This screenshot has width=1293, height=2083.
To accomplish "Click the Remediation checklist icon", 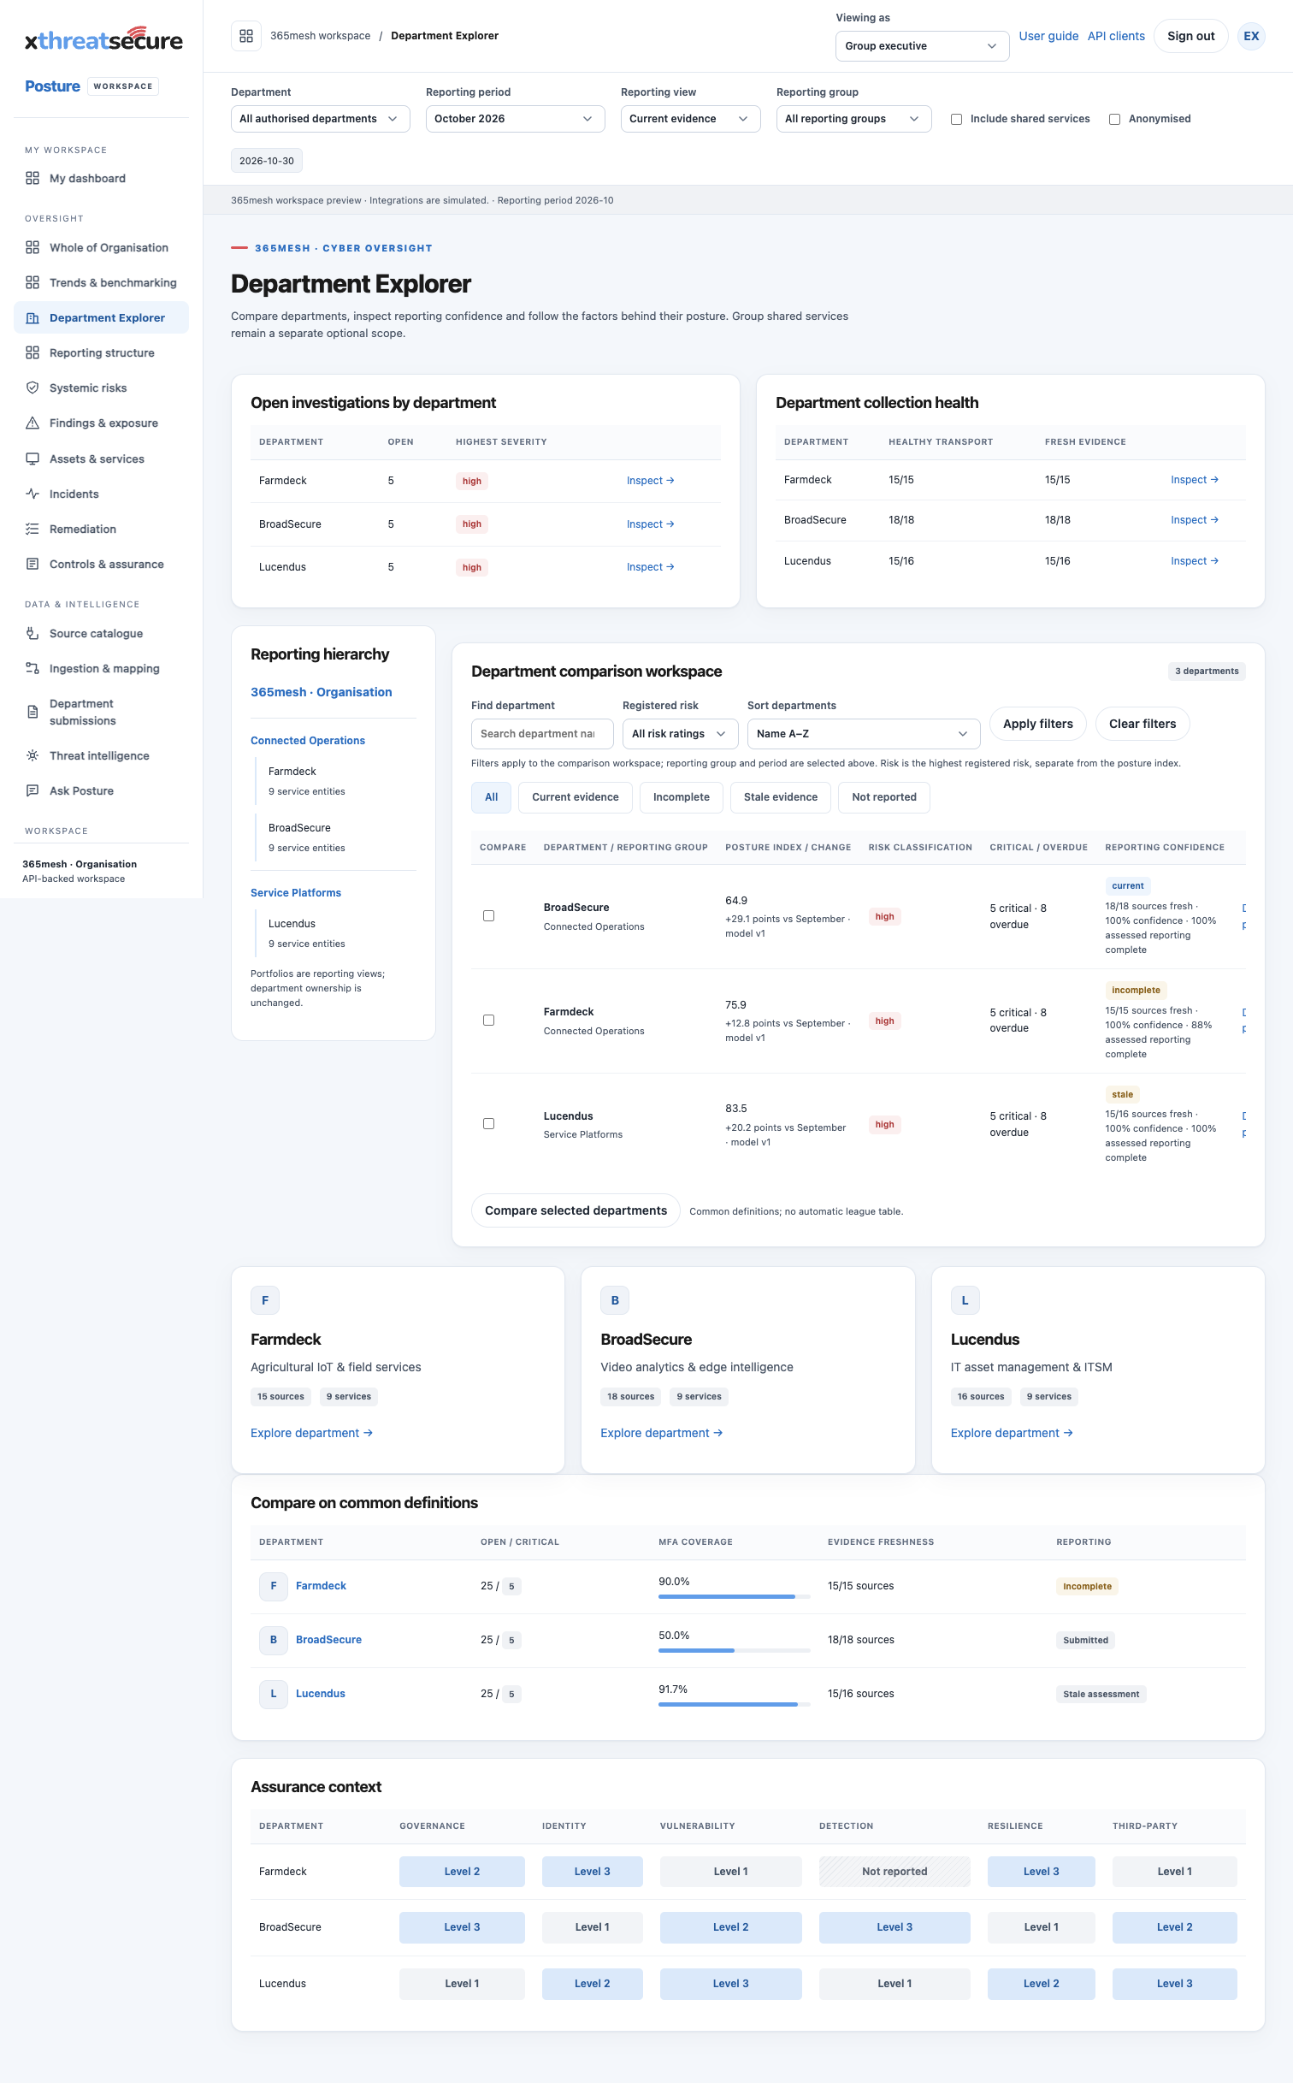I will click(32, 529).
